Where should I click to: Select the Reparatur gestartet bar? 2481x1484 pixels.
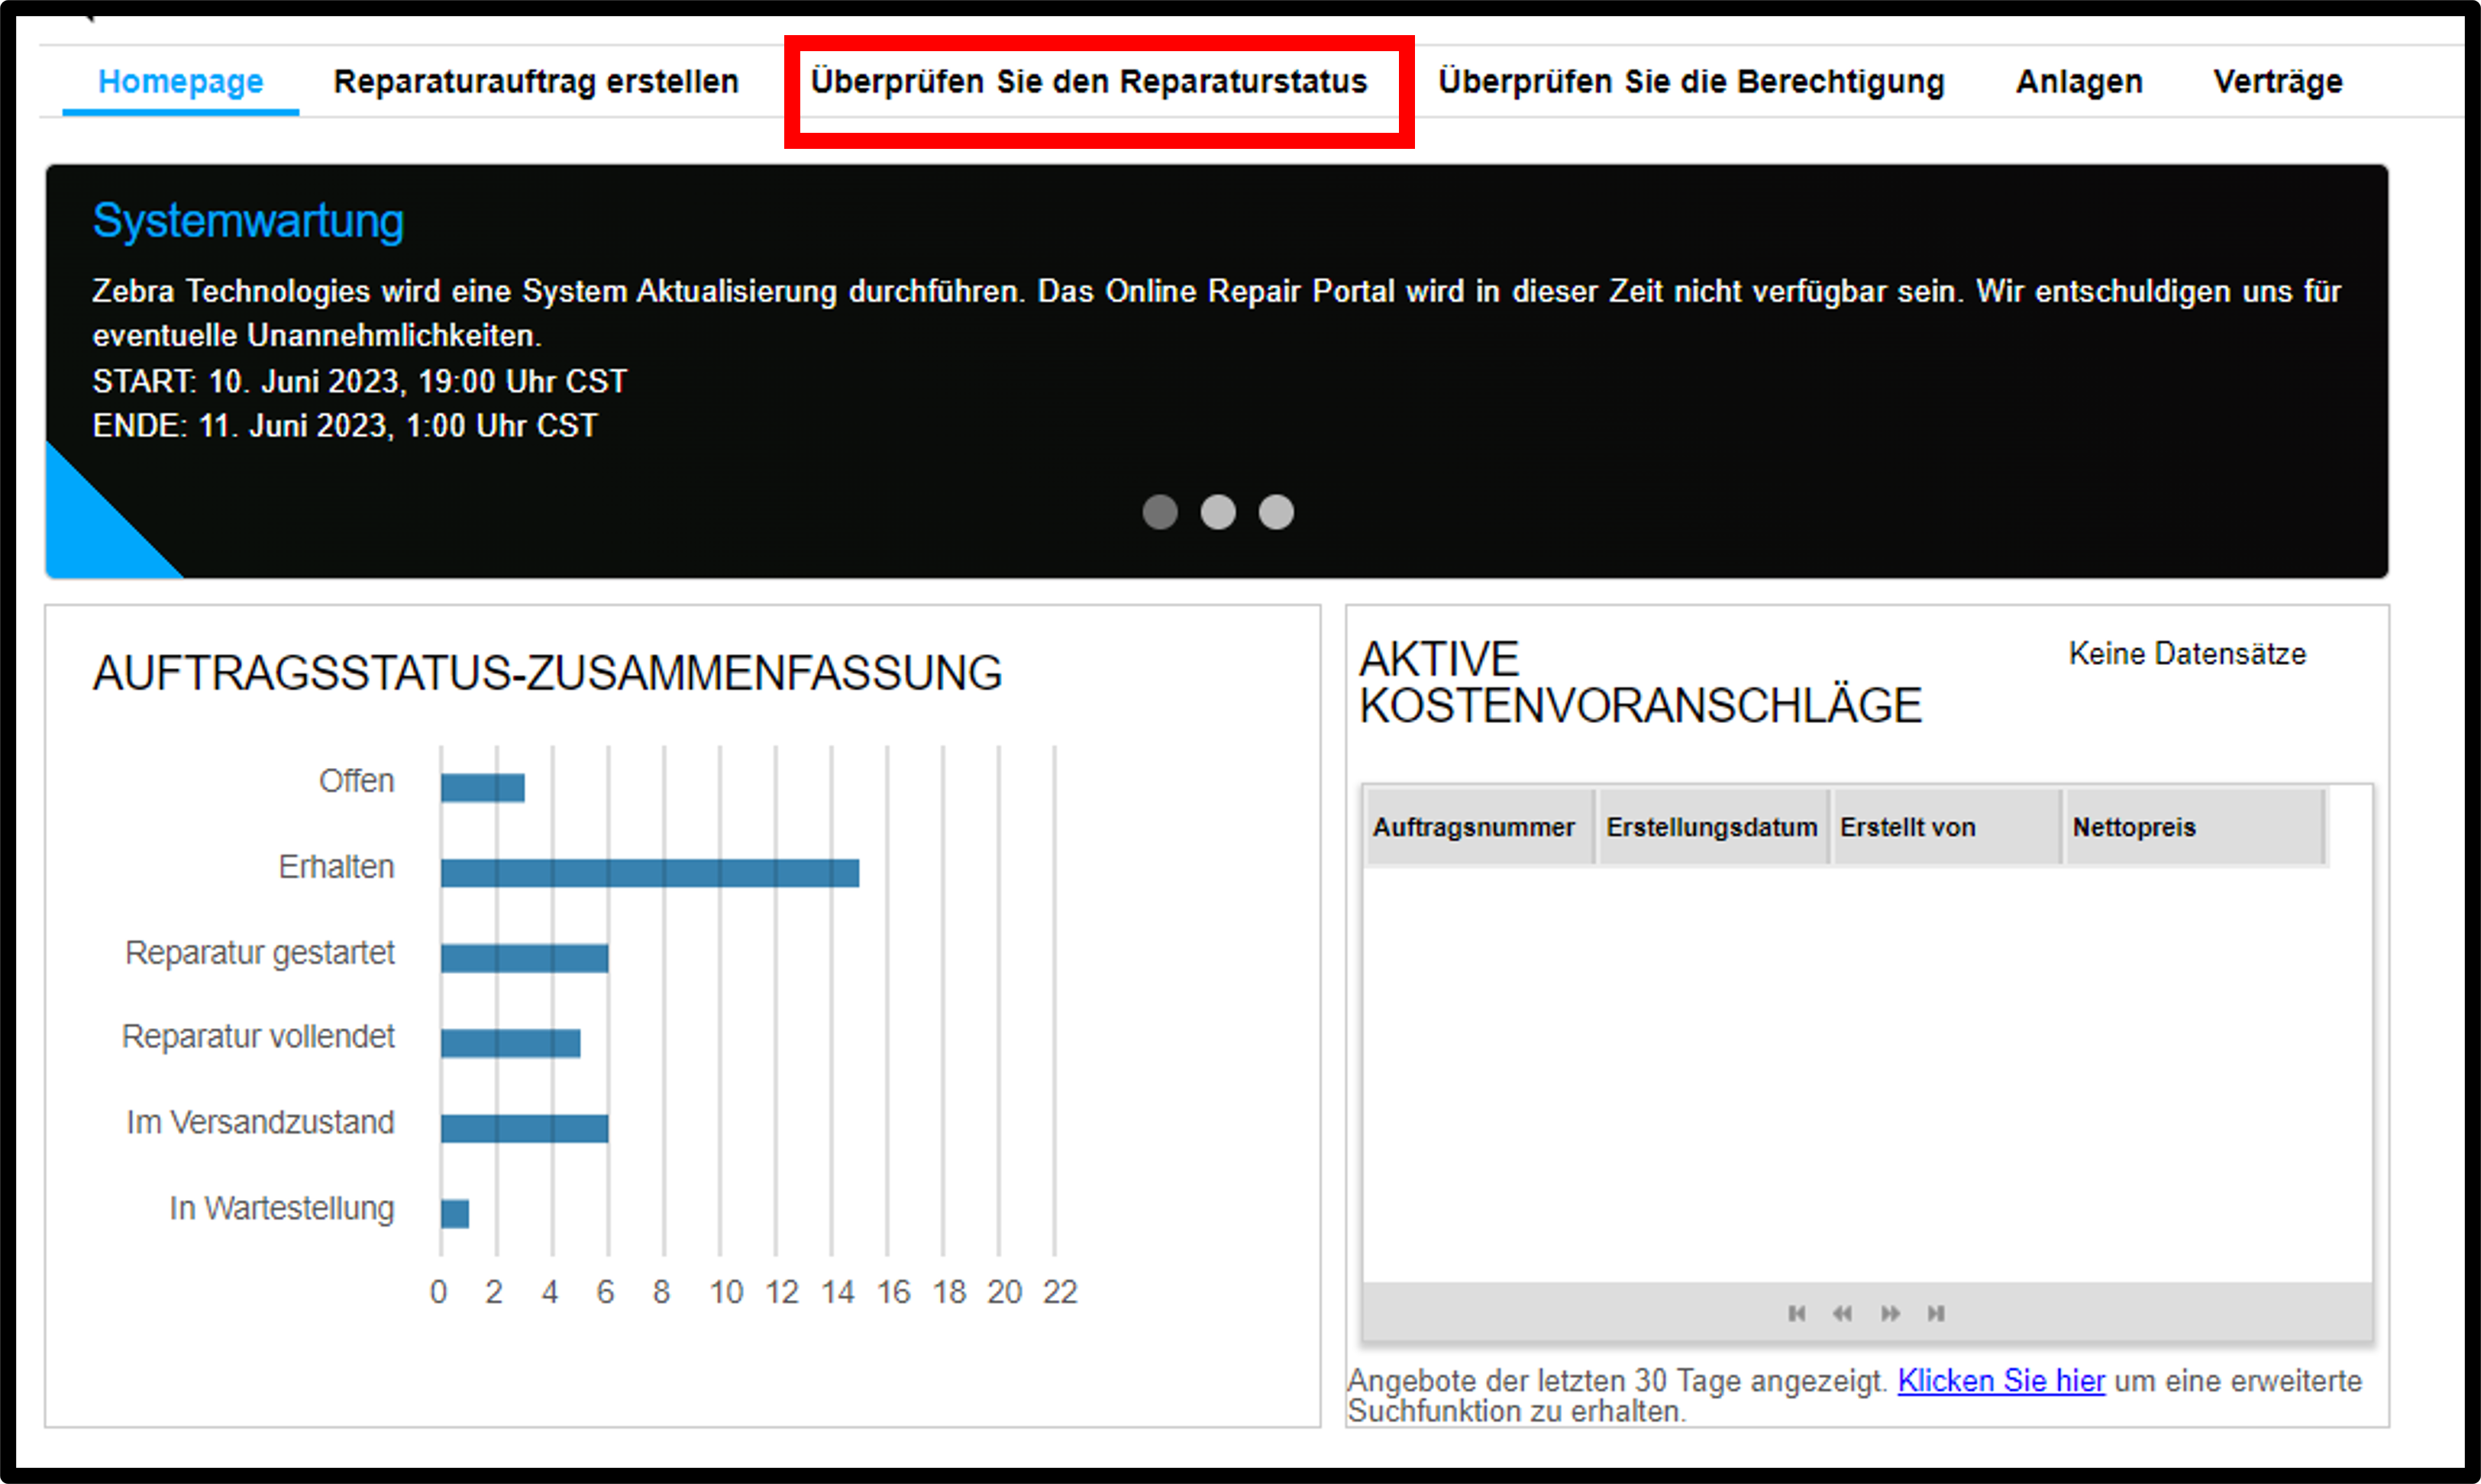coord(524,958)
